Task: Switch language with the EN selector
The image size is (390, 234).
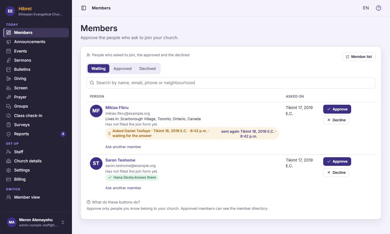Action: pos(366,8)
